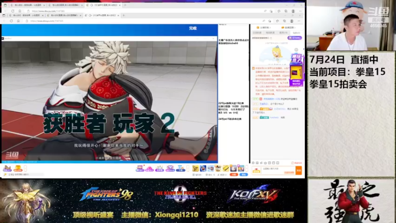Image resolution: width=396 pixels, height=223 pixels.
Task: Select the first tab in the front browser window
Action: coord(26,15)
